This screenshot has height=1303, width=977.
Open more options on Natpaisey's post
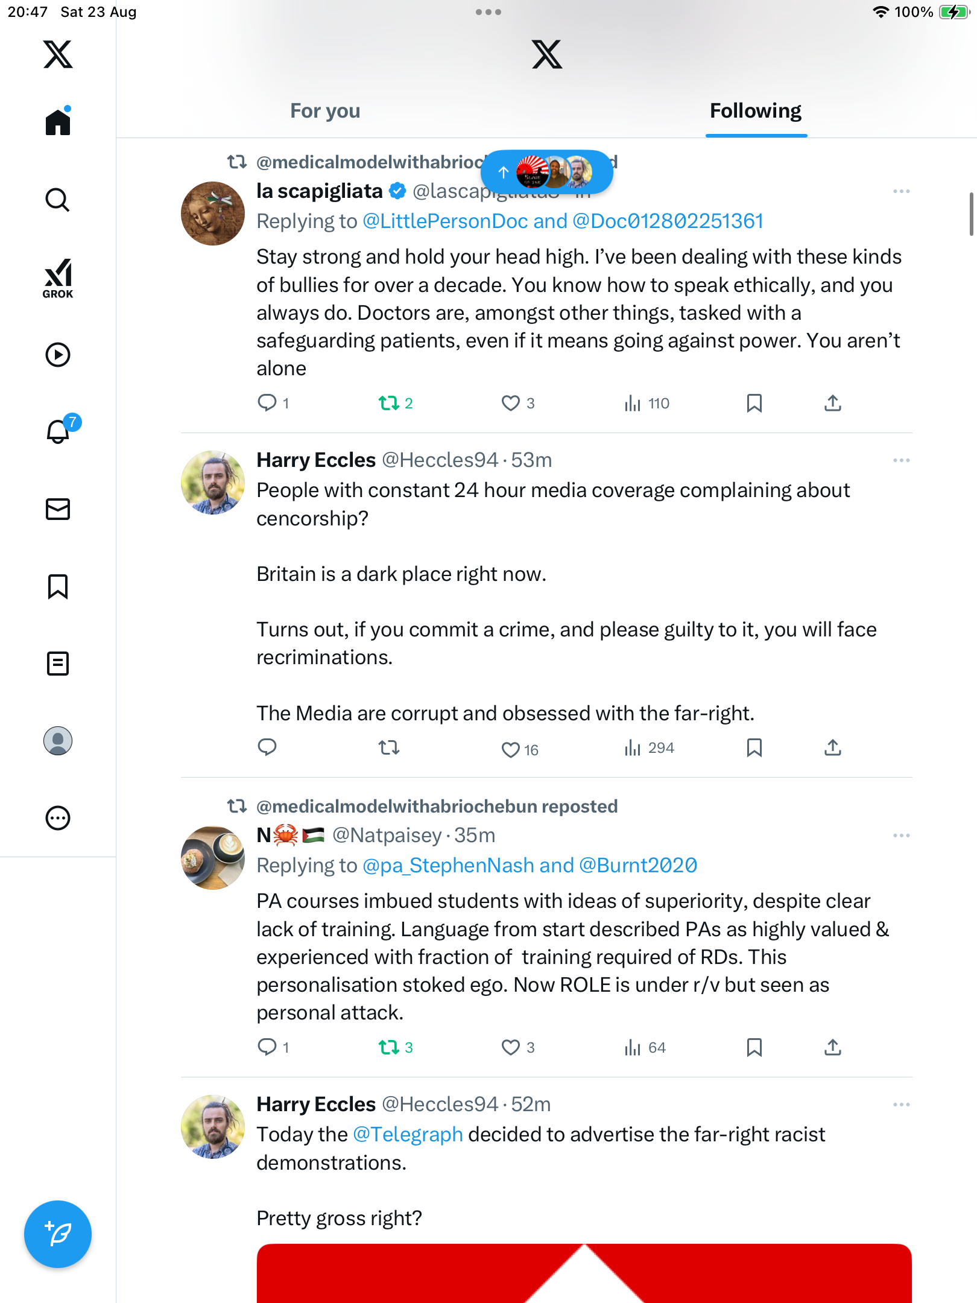pyautogui.click(x=901, y=835)
